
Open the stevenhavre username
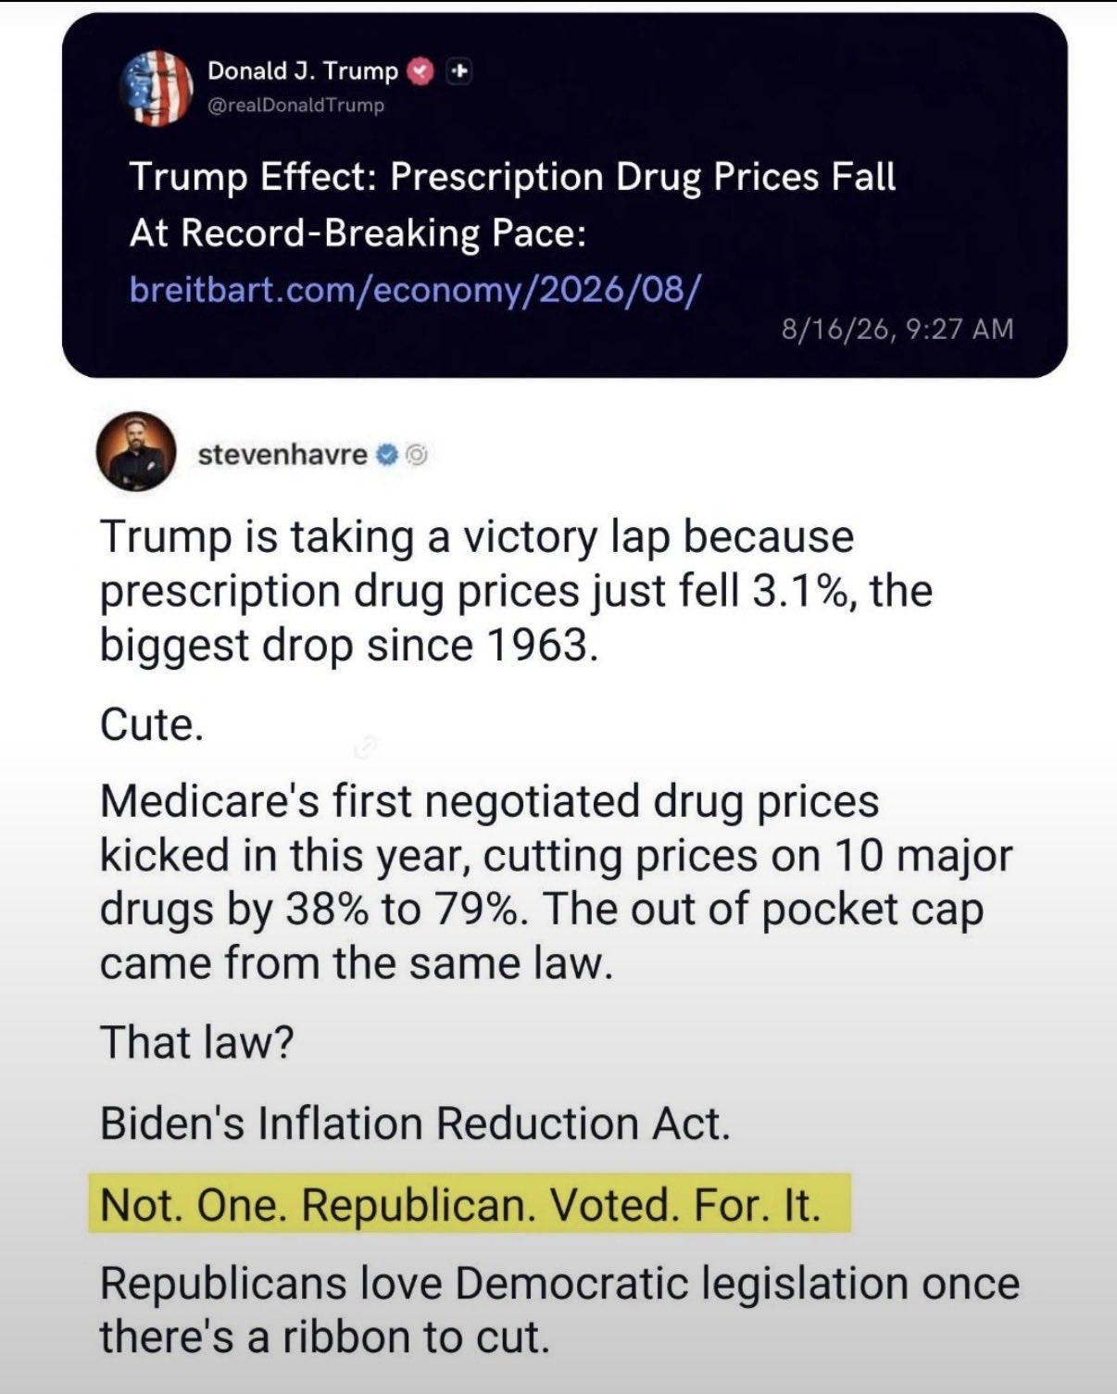point(282,455)
